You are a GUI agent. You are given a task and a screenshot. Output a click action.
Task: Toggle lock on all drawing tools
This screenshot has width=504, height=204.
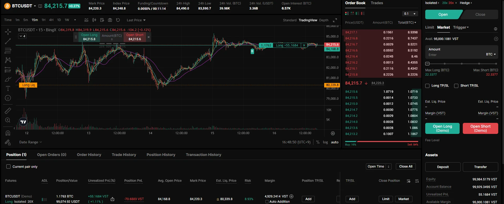[8, 142]
